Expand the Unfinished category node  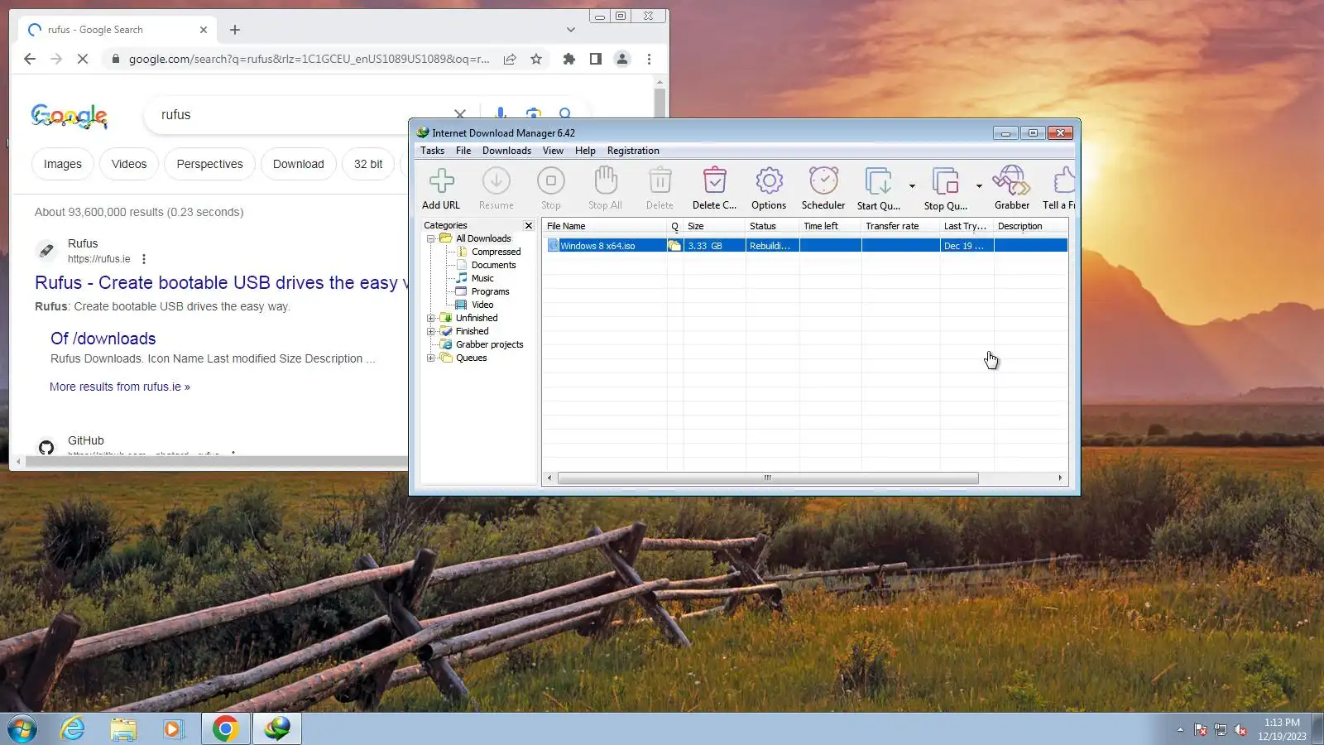pos(430,318)
